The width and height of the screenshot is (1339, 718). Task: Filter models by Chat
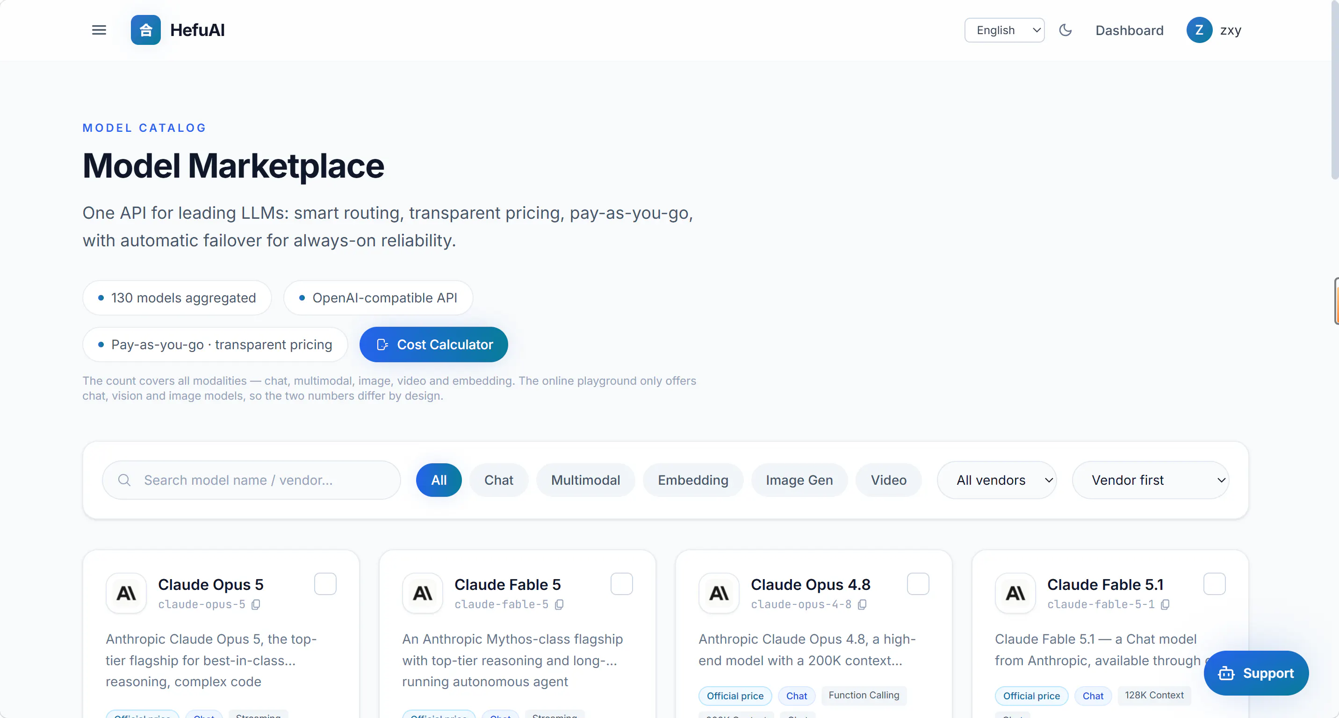click(x=498, y=480)
